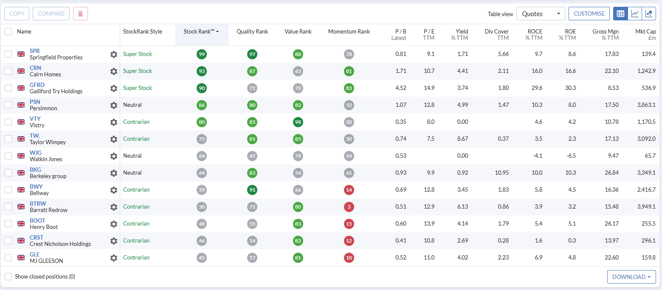Switch to bubble chart view icon

point(649,14)
